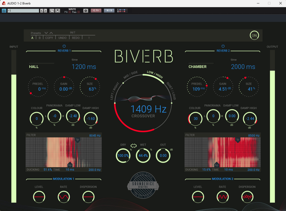Select the LEFT / RIGHT split mode
The image size is (286, 211).
point(114,91)
